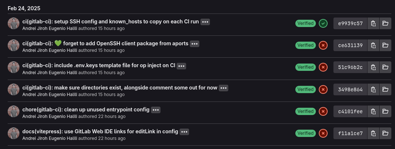Image resolution: width=395 pixels, height=149 pixels.
Task: Open passed pipeline status for e9939c57
Action: pos(323,24)
